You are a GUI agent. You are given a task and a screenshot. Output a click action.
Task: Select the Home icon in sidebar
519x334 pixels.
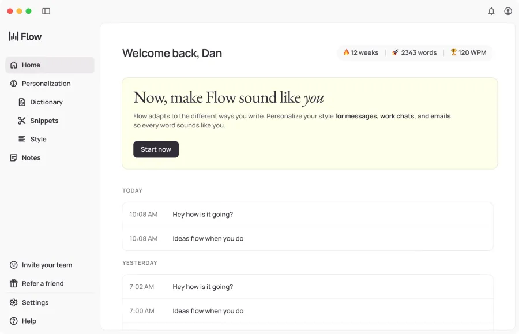pos(14,65)
